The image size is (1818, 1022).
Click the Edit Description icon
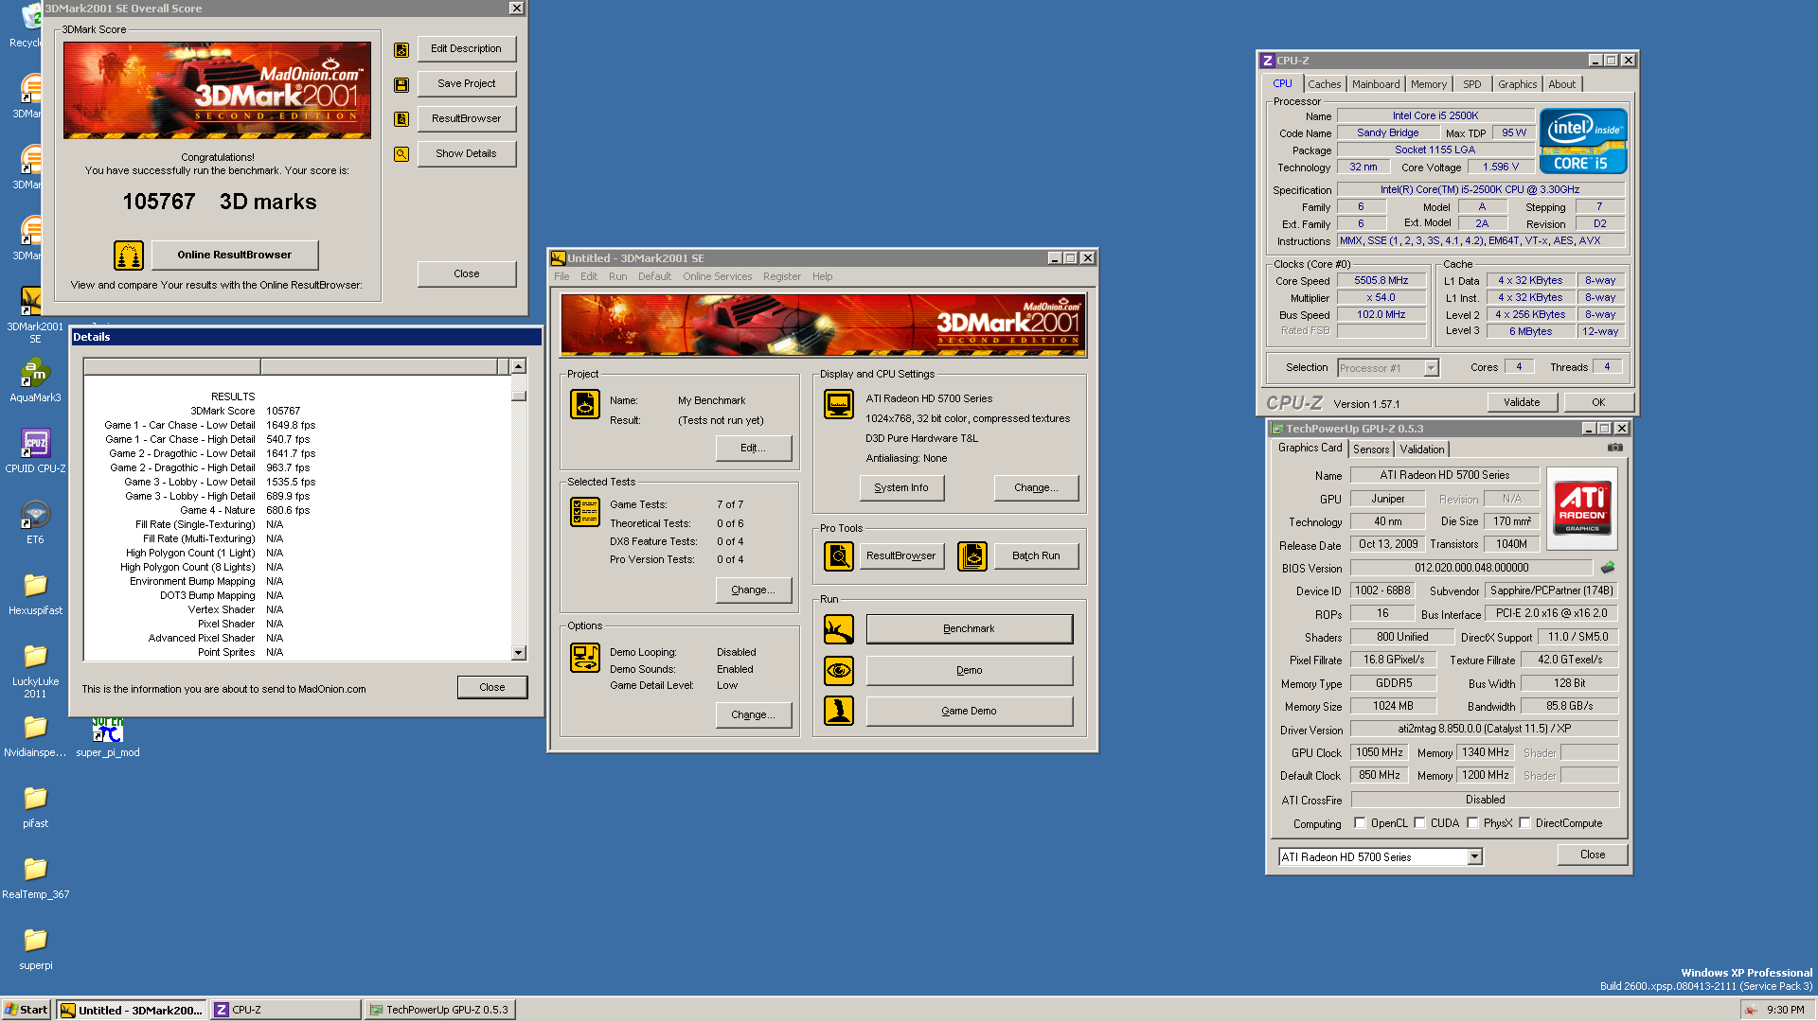click(401, 49)
